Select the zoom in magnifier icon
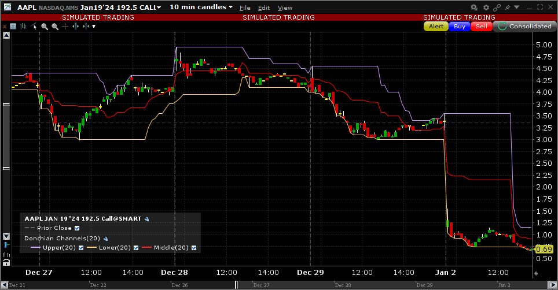The image size is (558, 290). [45, 26]
